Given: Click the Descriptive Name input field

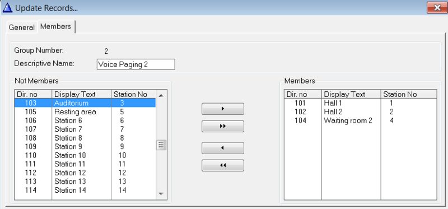Looking at the screenshot, I should (136, 64).
